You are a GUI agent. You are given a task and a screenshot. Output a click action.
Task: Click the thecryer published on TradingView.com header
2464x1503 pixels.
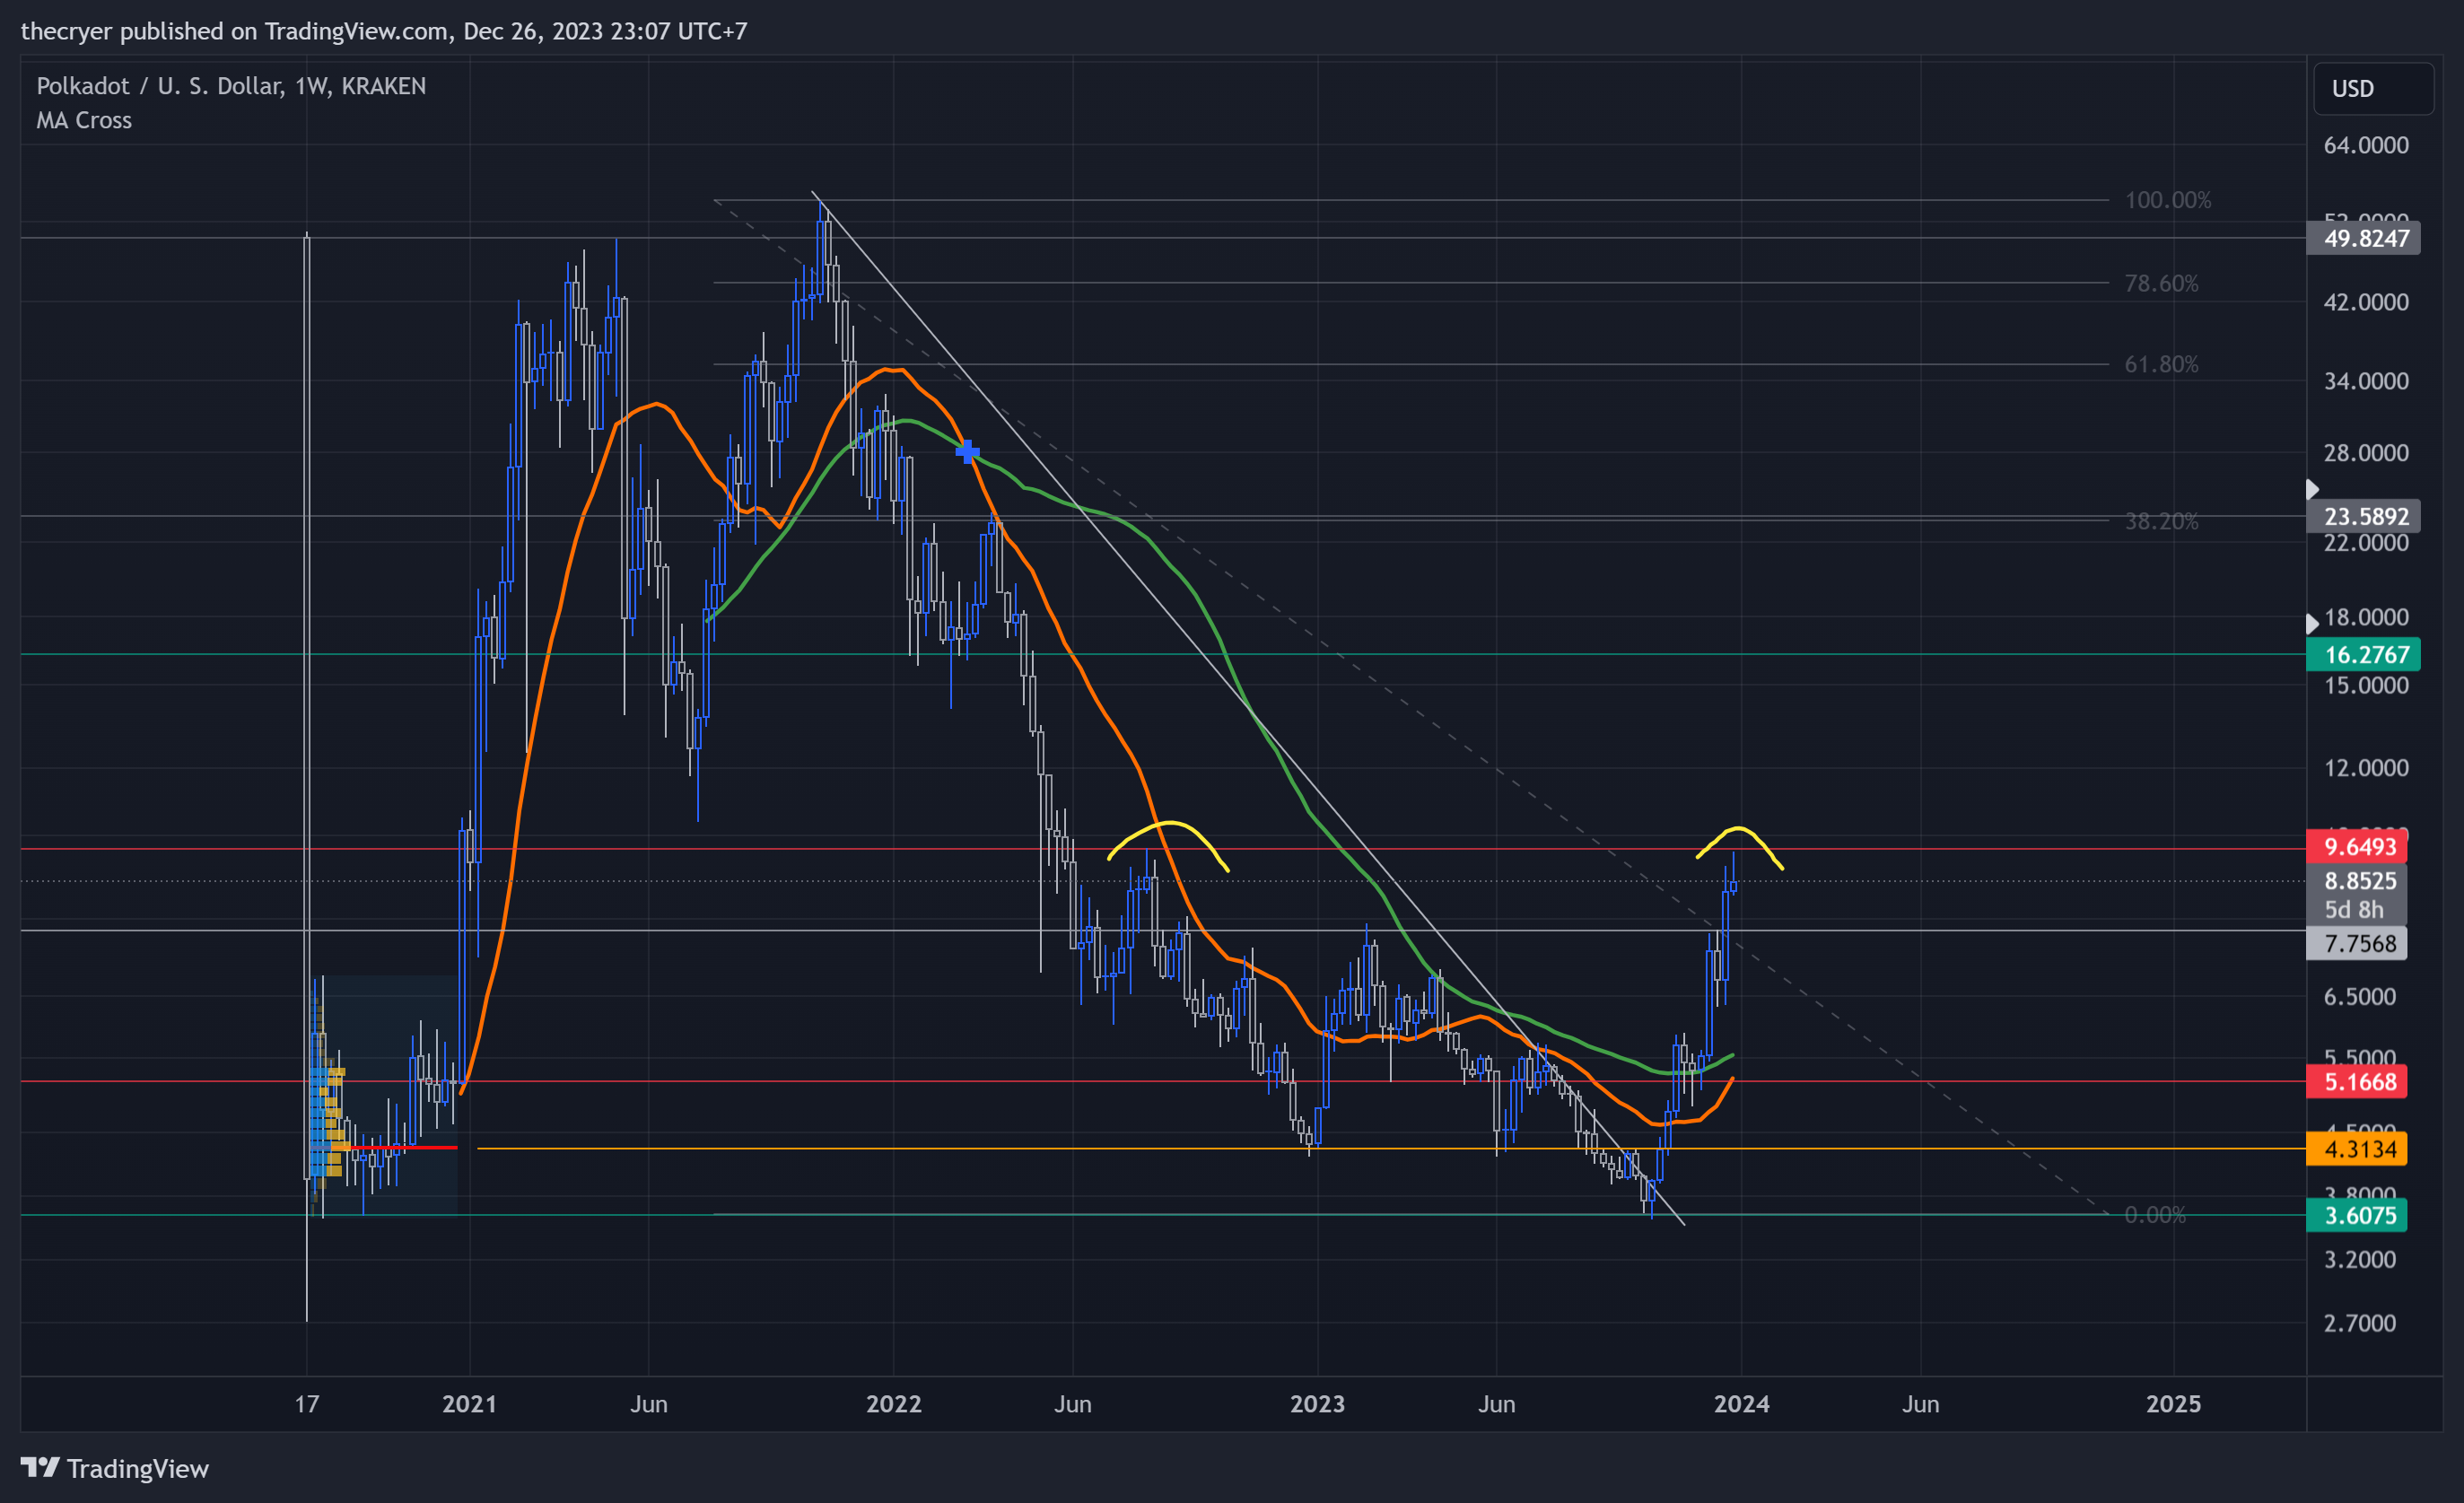[x=384, y=31]
